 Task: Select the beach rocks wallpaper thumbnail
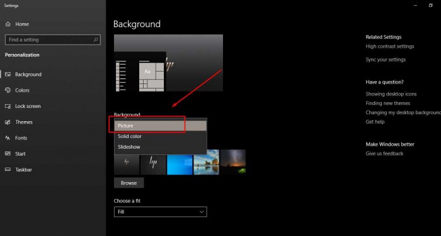(x=207, y=162)
